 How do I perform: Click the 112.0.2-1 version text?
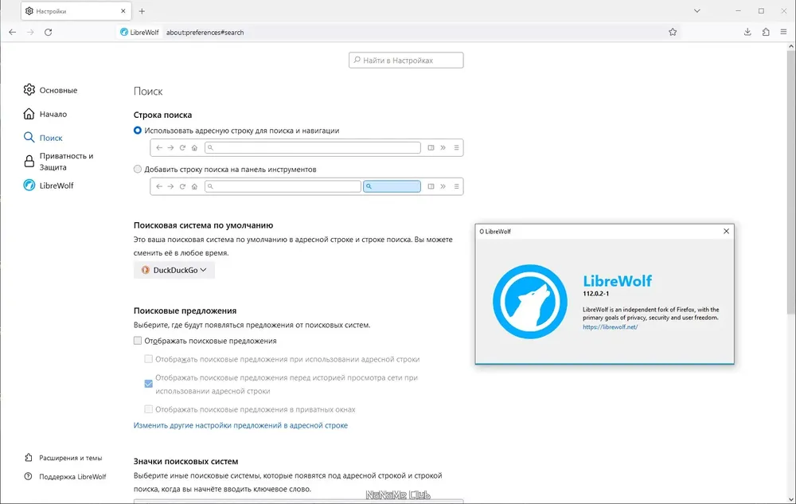(595, 293)
